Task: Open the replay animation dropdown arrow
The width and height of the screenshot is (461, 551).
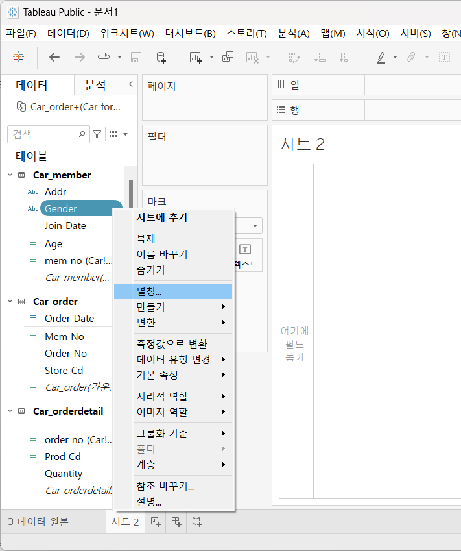Action: (119, 57)
